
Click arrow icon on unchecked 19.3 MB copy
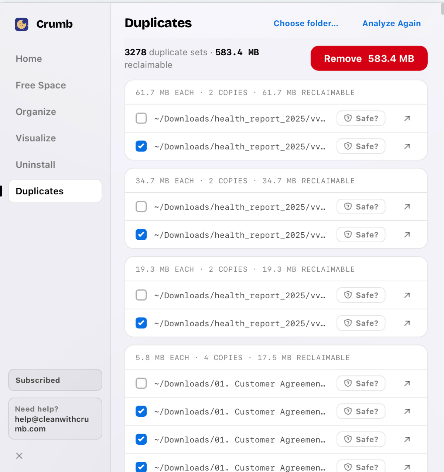[407, 295]
